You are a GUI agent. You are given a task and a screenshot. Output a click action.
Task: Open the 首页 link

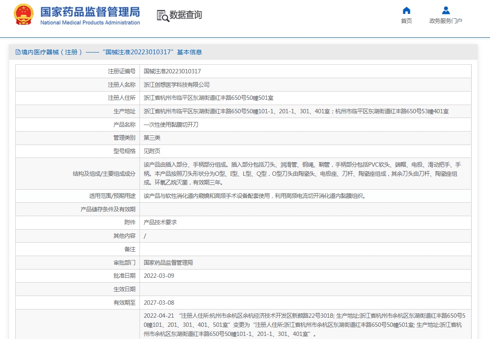[x=406, y=21]
